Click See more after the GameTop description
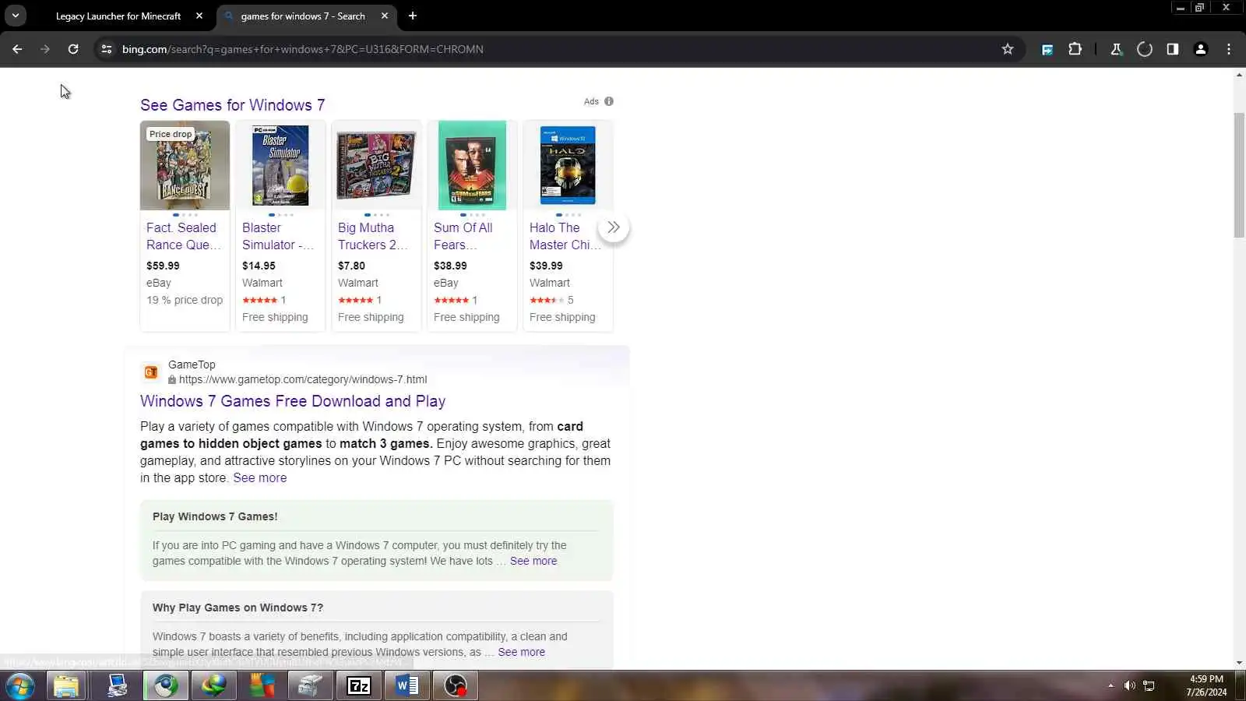This screenshot has height=701, width=1246. click(x=260, y=478)
